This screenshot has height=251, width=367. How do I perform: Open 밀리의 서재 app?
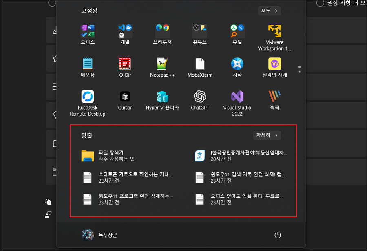coord(274,67)
